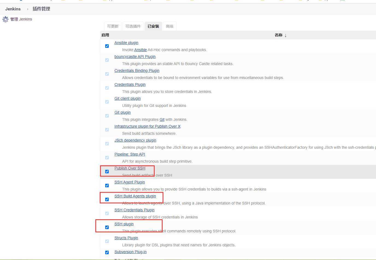The height and width of the screenshot is (260, 376).
Task: Toggle the Git client plugin checkbox
Action: (x=107, y=102)
